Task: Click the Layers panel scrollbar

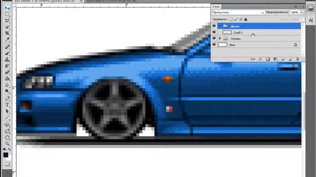Action: 303,39
